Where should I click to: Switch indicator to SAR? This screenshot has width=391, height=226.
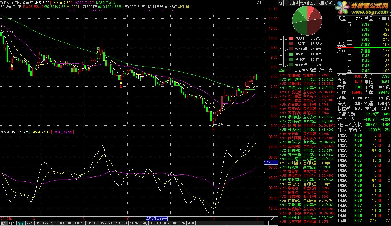(138, 223)
